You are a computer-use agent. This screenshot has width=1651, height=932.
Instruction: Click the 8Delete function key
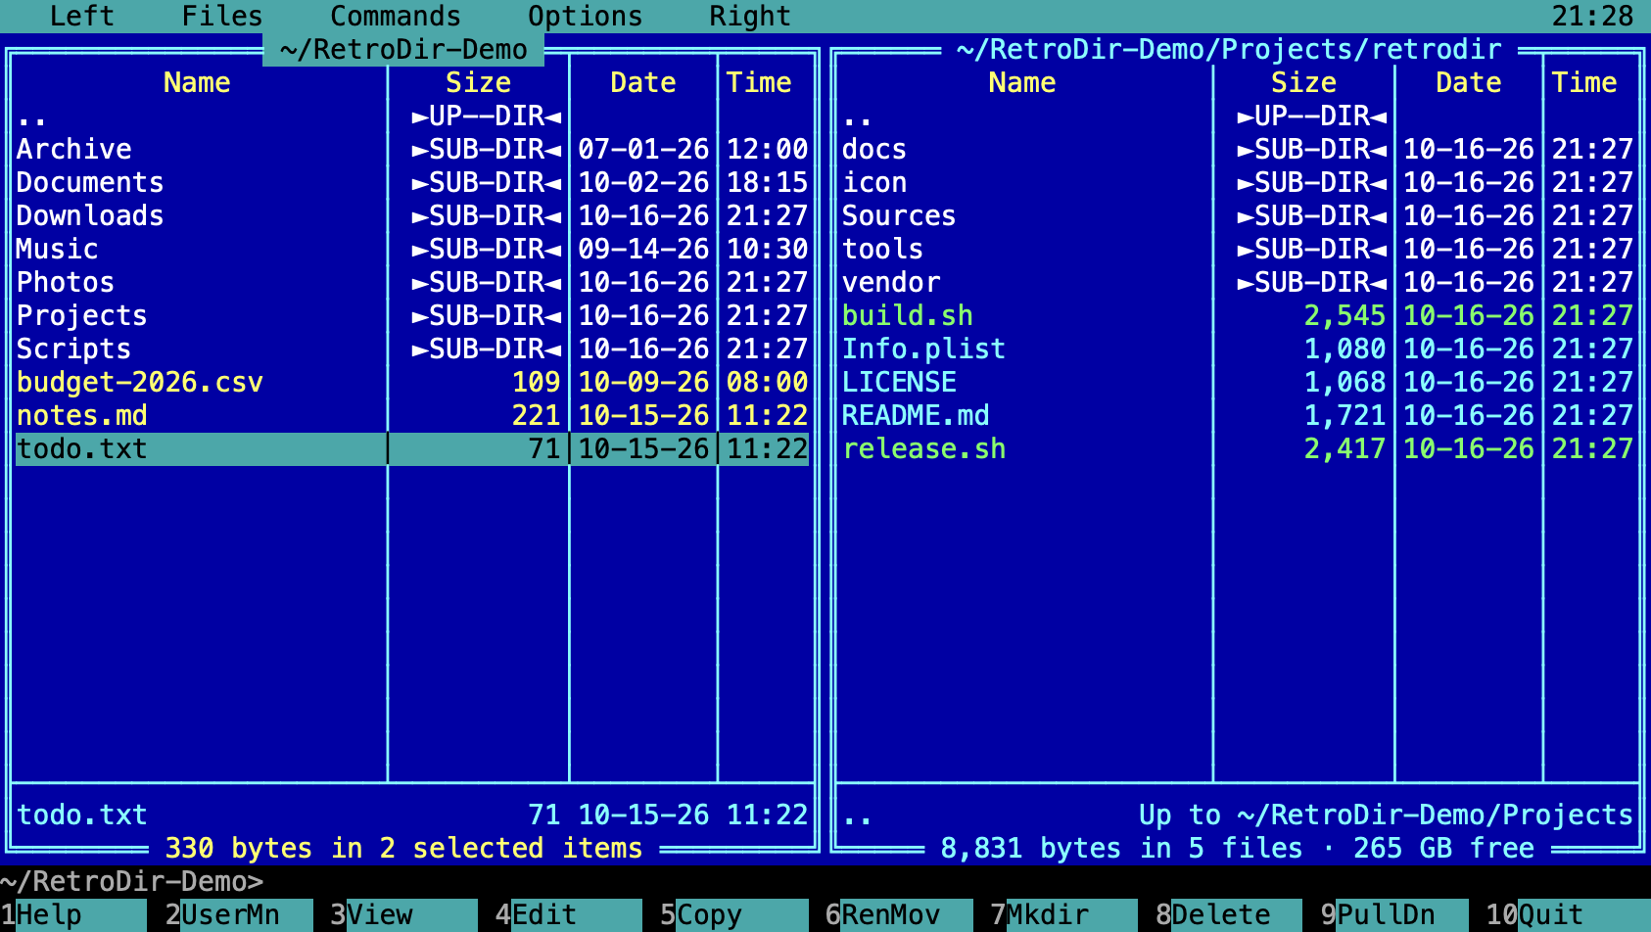(1229, 914)
